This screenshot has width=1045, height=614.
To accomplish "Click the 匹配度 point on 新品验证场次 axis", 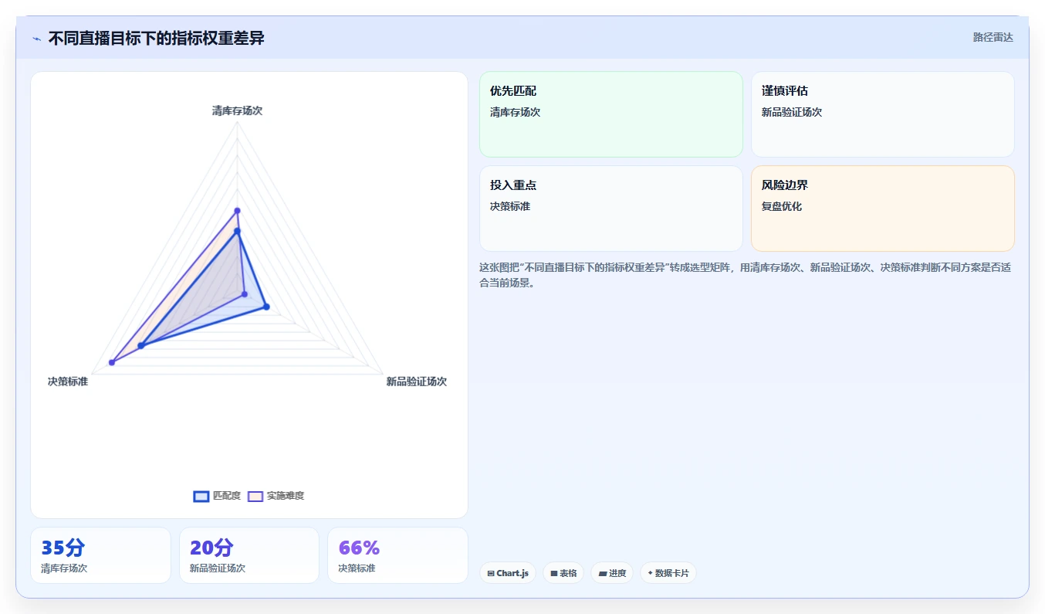I will tap(266, 307).
